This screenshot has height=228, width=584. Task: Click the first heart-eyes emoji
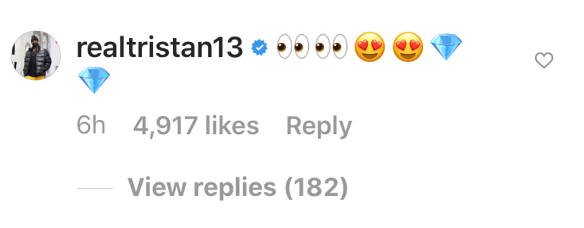point(369,47)
